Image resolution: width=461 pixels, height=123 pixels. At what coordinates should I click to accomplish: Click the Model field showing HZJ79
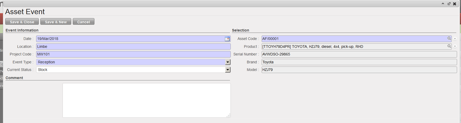pyautogui.click(x=359, y=70)
